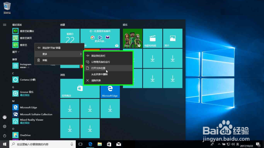Viewport: 264px width, 148px height.
Task: Click the user account icon
Action: click(x=4, y=117)
